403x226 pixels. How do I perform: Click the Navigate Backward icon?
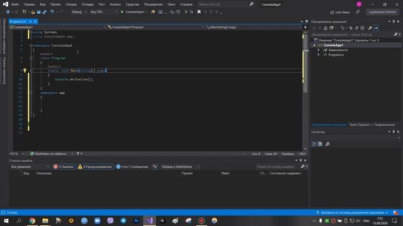click(8, 12)
